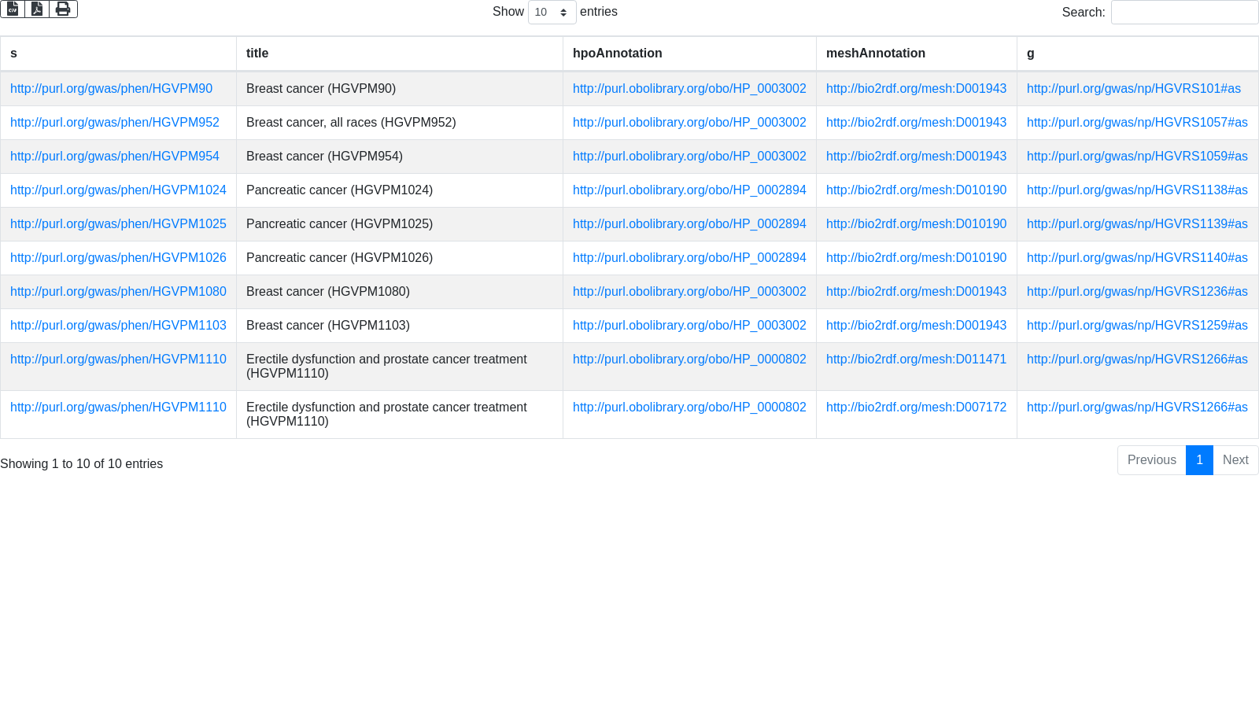Go to the Next page
Image resolution: width=1259 pixels, height=708 pixels.
pos(1235,460)
